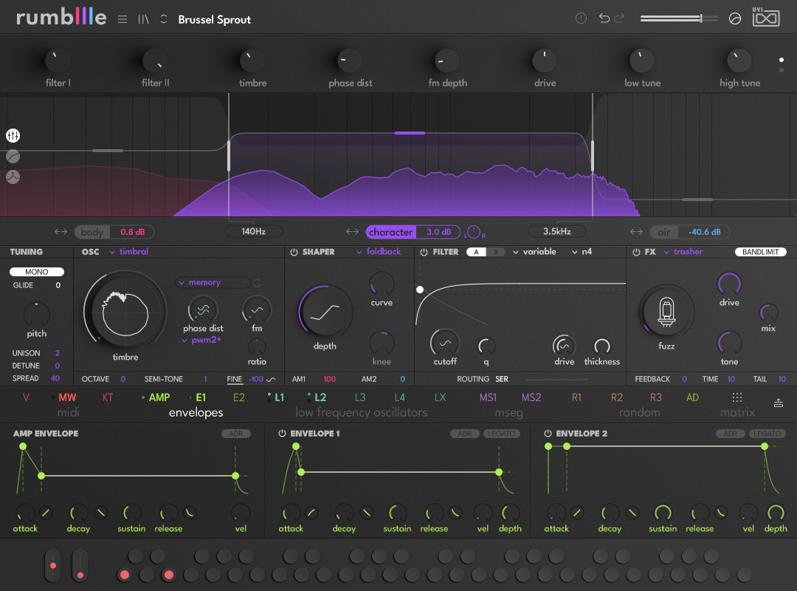Toggle the character band button
The height and width of the screenshot is (591, 797).
click(391, 232)
